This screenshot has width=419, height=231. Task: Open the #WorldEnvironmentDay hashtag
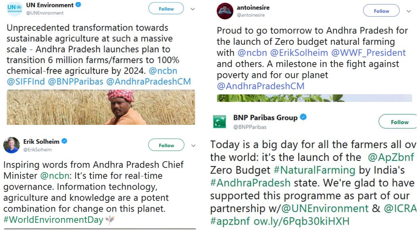(x=53, y=220)
